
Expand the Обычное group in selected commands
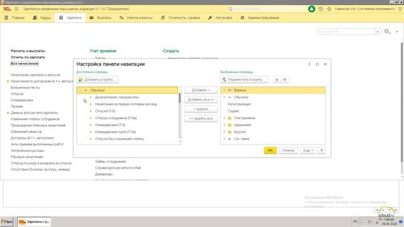(x=224, y=97)
